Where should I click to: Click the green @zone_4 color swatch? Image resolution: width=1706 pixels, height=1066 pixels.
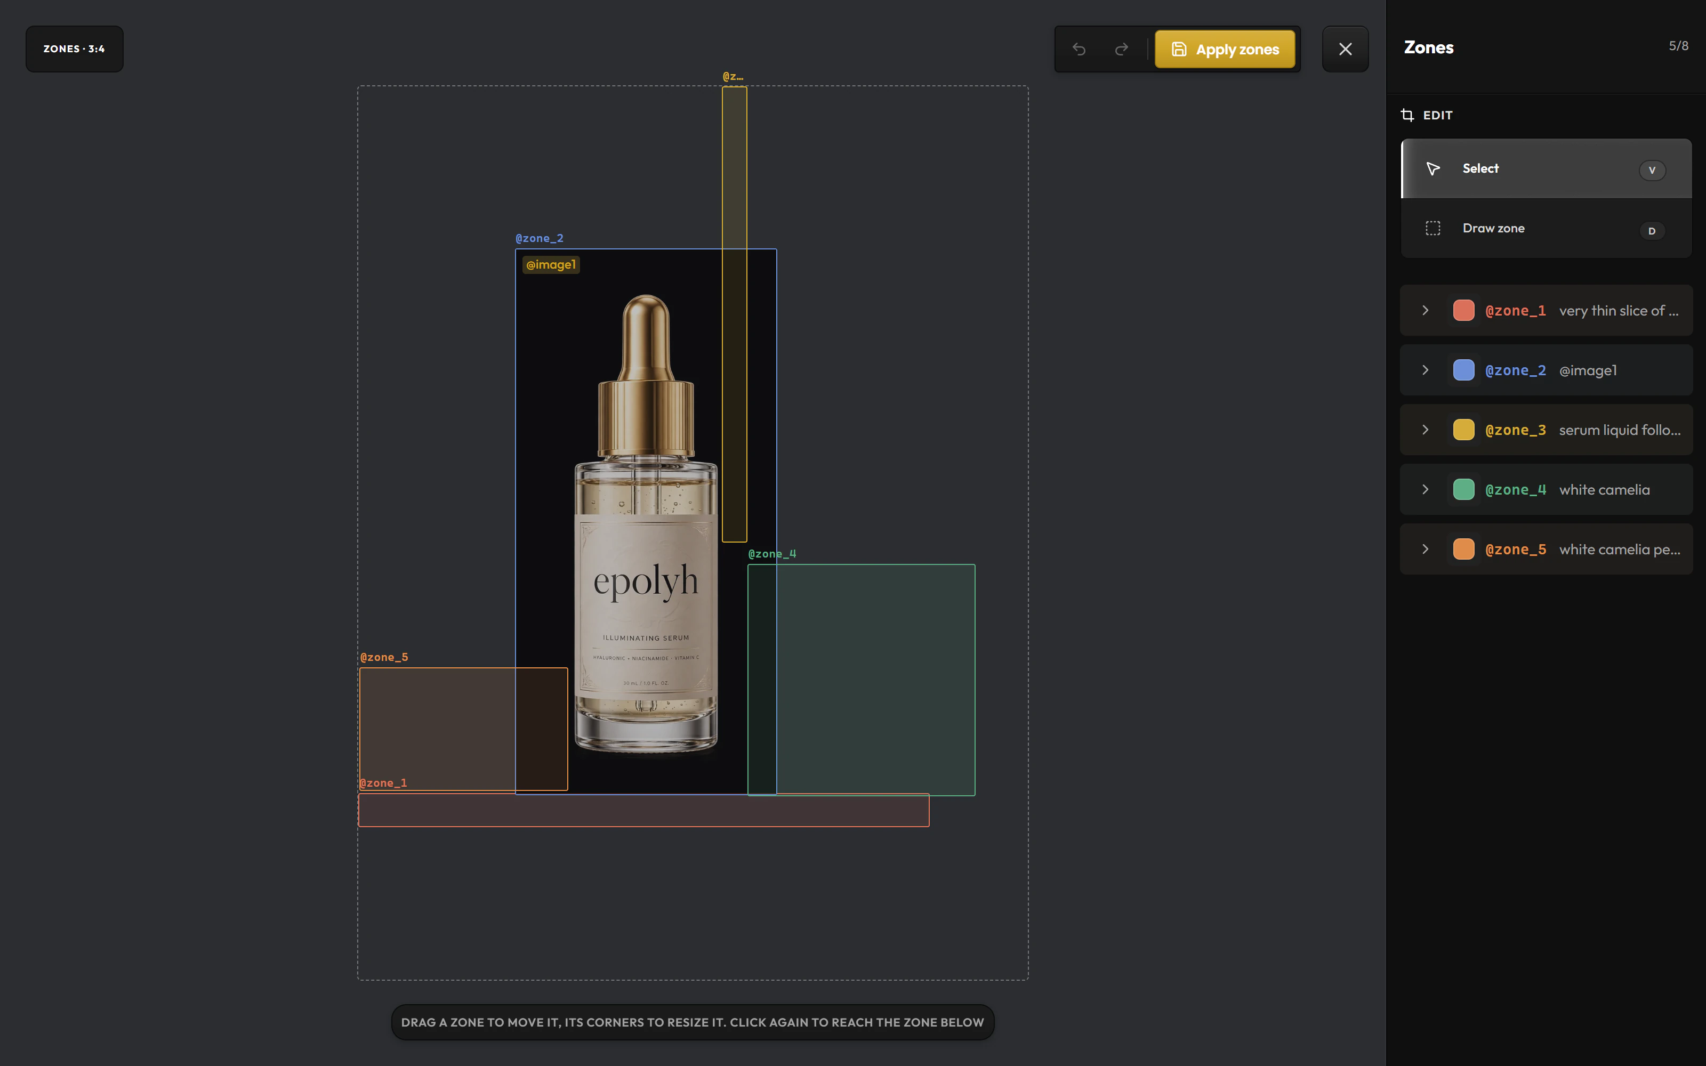1463,489
